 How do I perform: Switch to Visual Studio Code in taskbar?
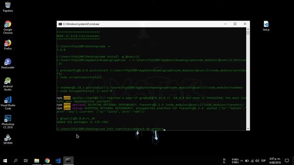(x=58, y=160)
